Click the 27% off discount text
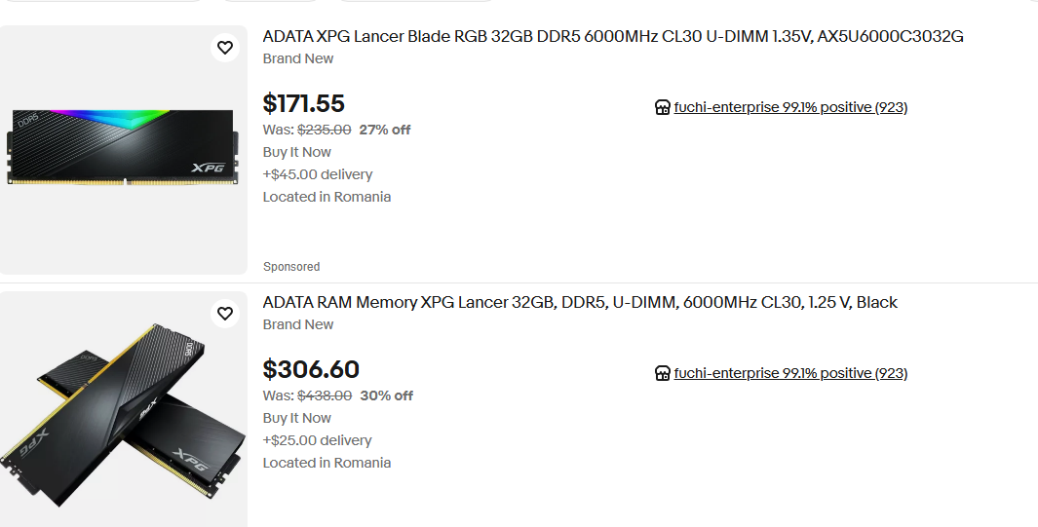This screenshot has width=1038, height=527. coord(385,130)
